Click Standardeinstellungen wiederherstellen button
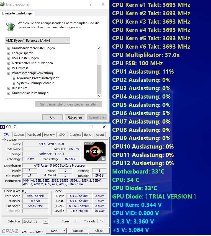Screen dimensions: 211x236 tap(69, 104)
